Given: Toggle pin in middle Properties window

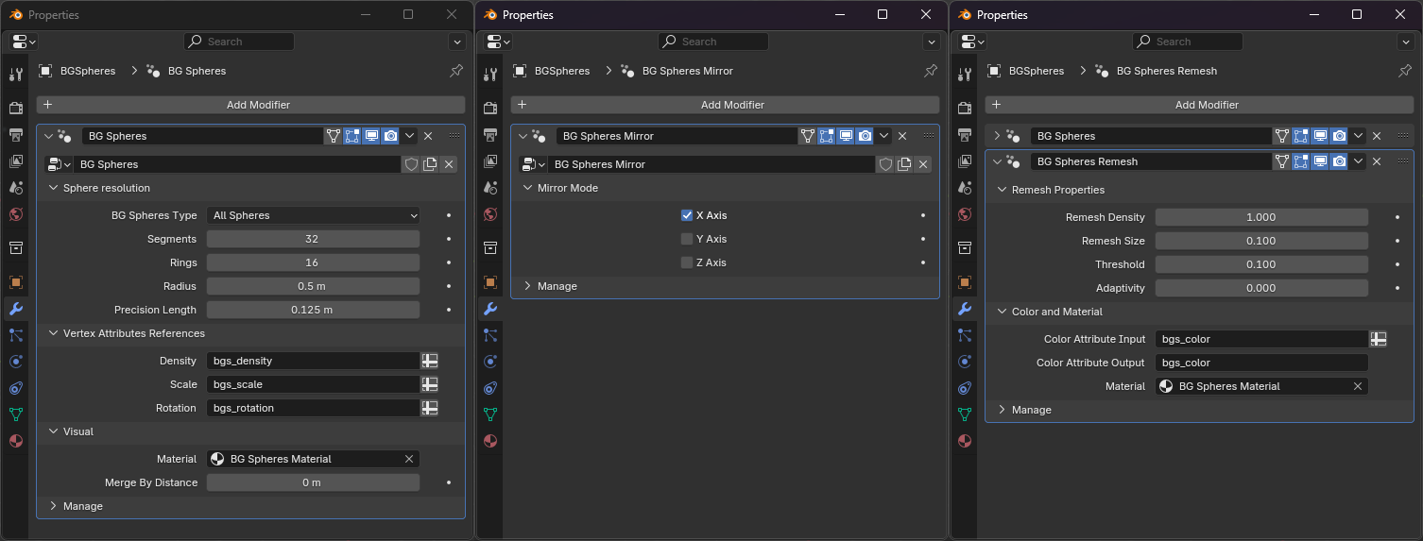Looking at the screenshot, I should [930, 71].
